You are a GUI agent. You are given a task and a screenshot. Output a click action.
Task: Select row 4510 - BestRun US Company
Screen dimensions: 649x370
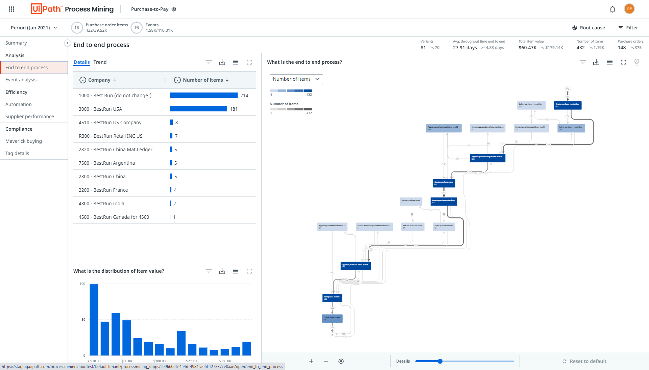[165, 123]
